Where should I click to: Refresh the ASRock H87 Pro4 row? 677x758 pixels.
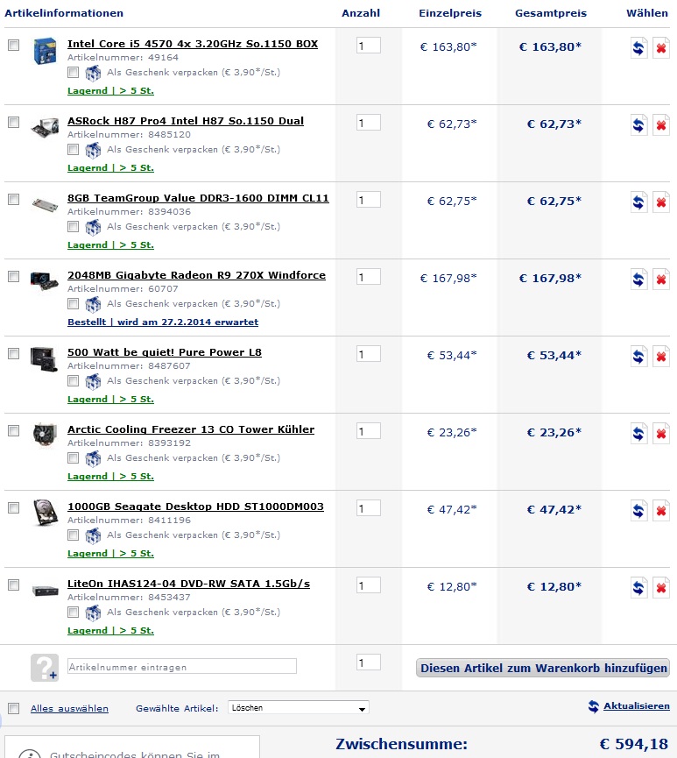click(638, 125)
